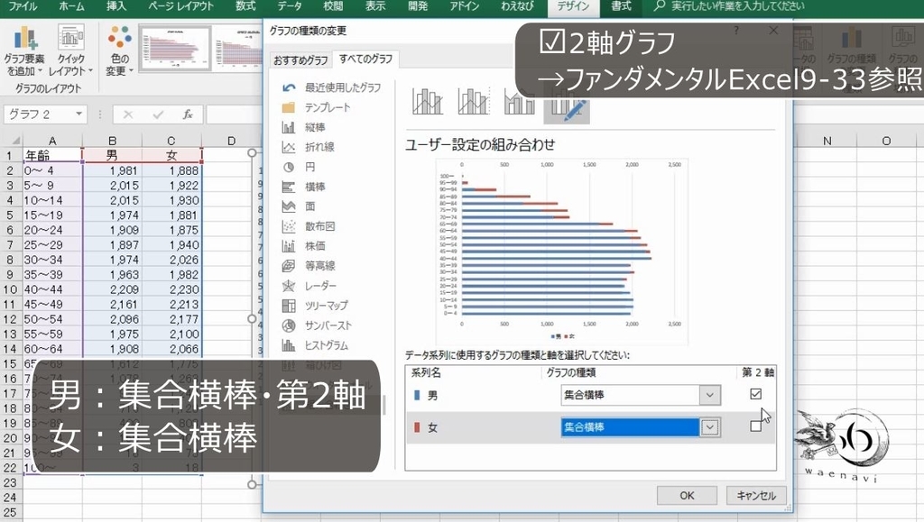Select column A header
This screenshot has width=924, height=522.
tap(52, 141)
